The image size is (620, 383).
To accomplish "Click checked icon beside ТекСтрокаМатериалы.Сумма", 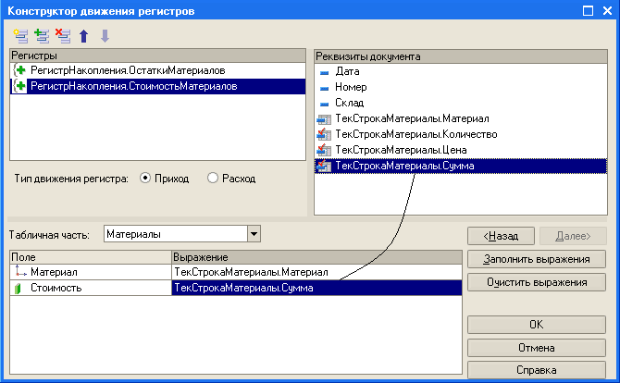I will [x=324, y=166].
